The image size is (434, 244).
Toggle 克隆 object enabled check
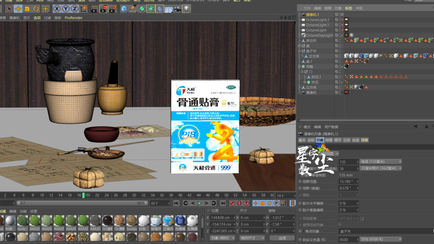(x=342, y=66)
